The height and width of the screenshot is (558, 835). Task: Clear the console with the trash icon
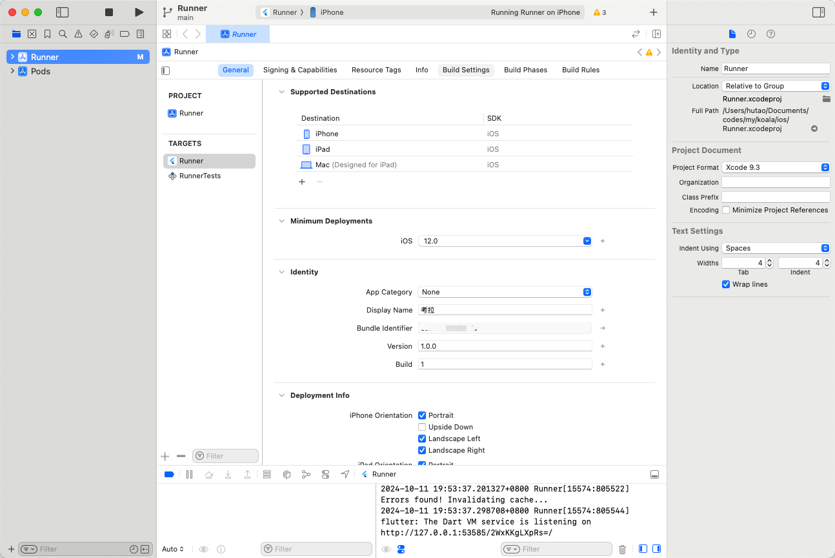coord(622,549)
